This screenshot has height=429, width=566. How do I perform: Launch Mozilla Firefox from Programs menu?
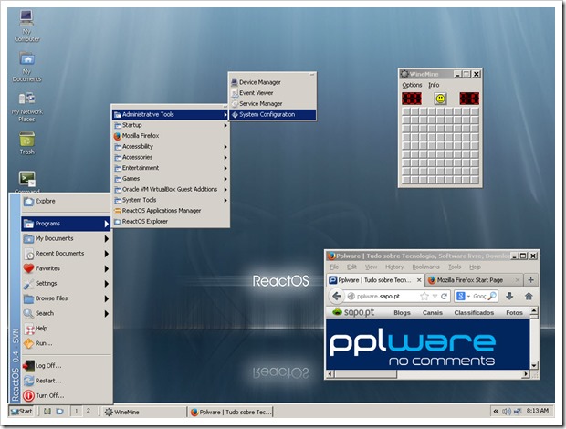[x=171, y=136]
